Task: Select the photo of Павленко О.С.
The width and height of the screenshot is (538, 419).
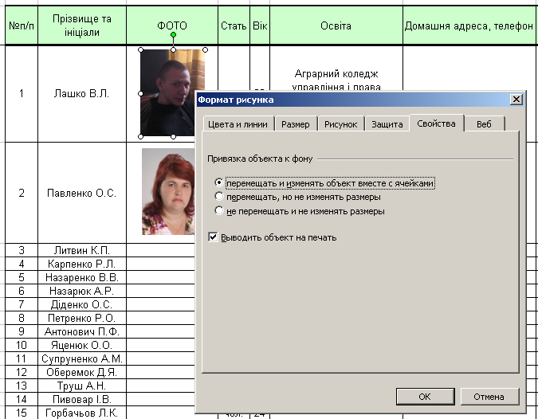Action: point(168,192)
